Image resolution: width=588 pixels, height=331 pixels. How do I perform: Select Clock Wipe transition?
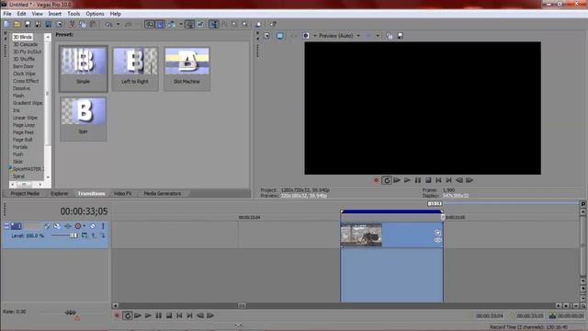pyautogui.click(x=24, y=74)
